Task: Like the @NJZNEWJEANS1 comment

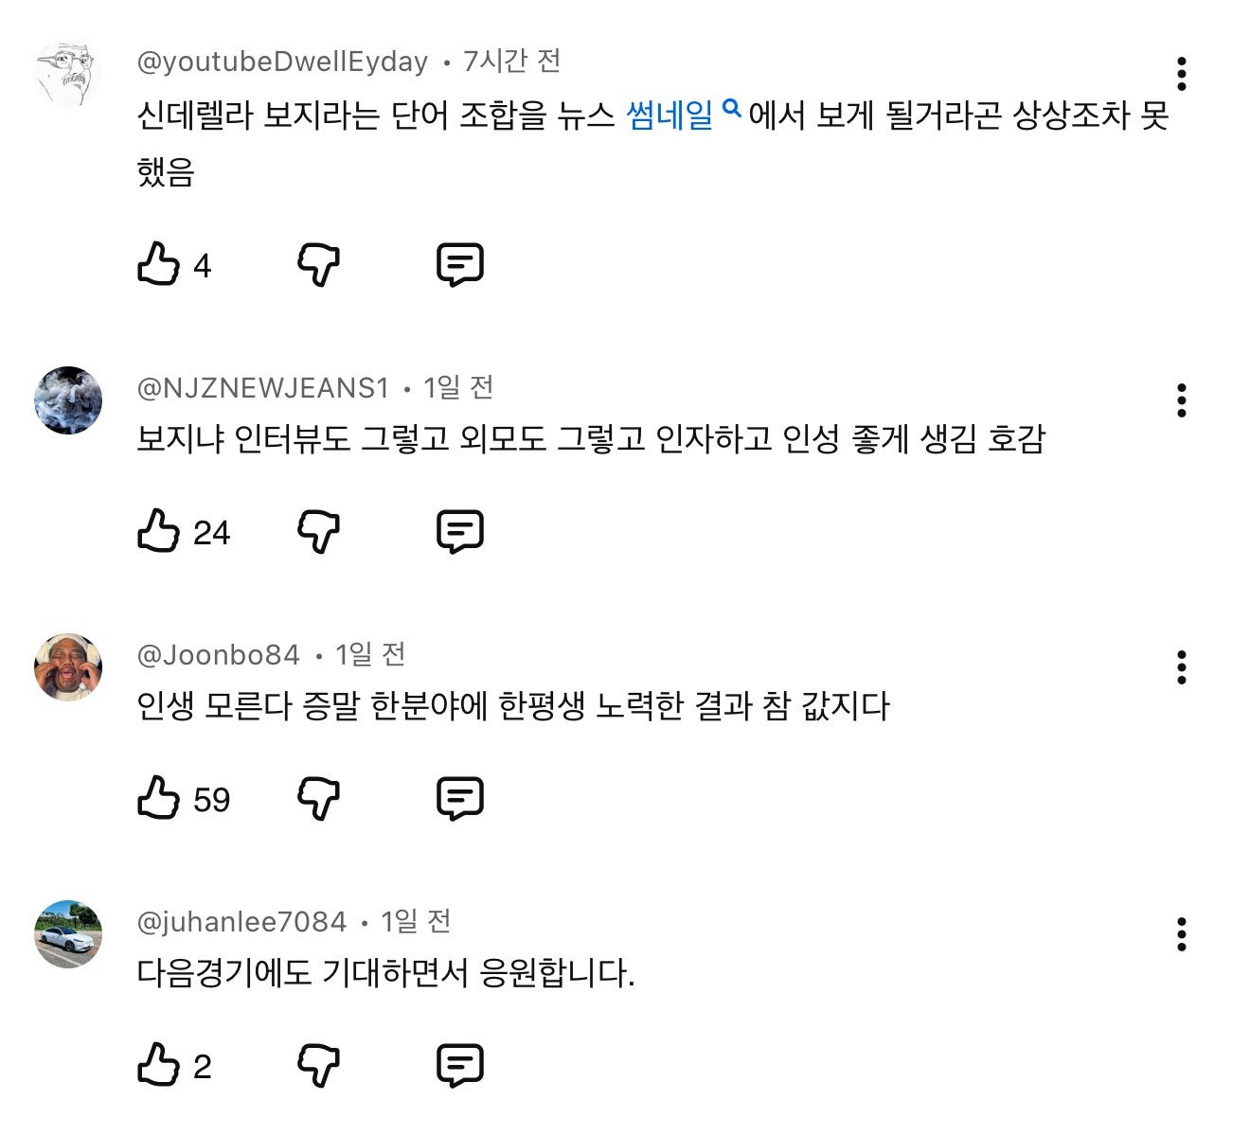Action: 158,531
